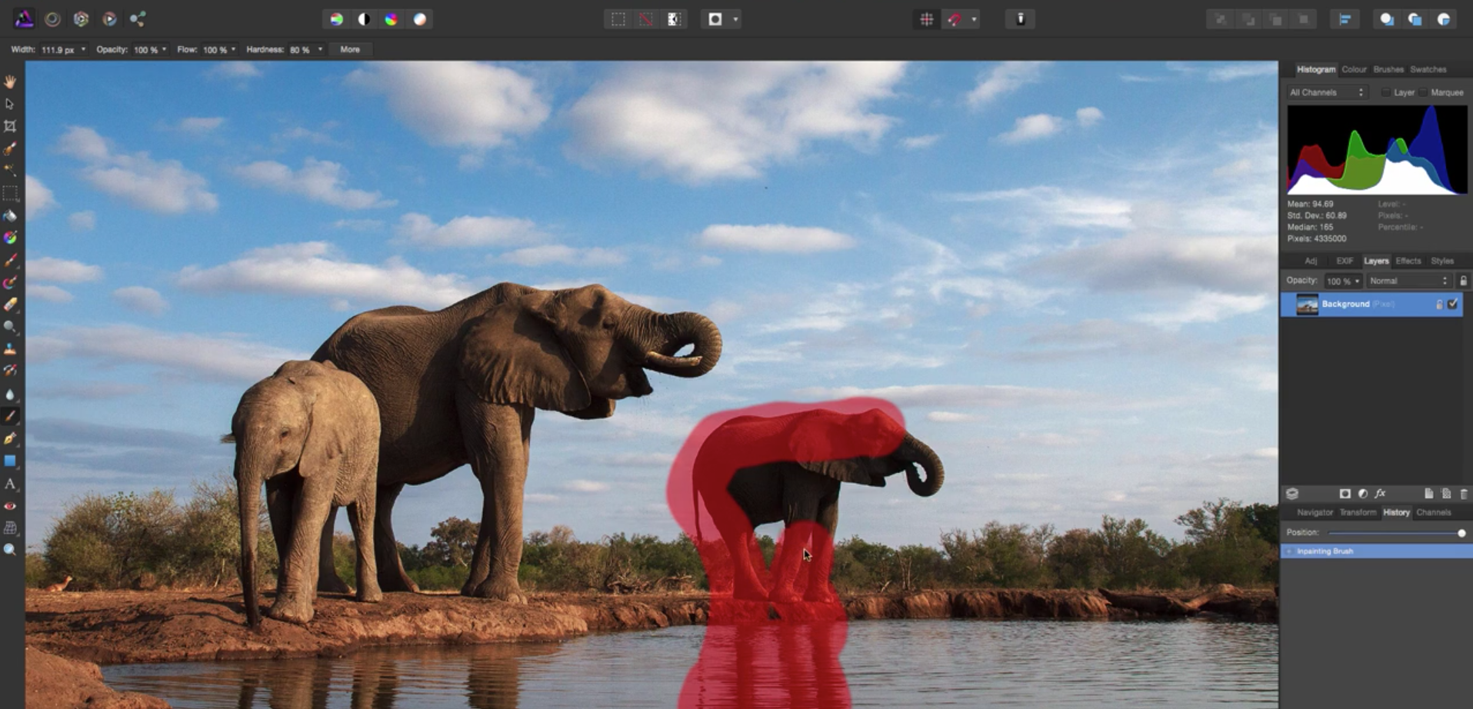Toggle Background layer visibility checkbox
1473x709 pixels.
pos(1452,305)
